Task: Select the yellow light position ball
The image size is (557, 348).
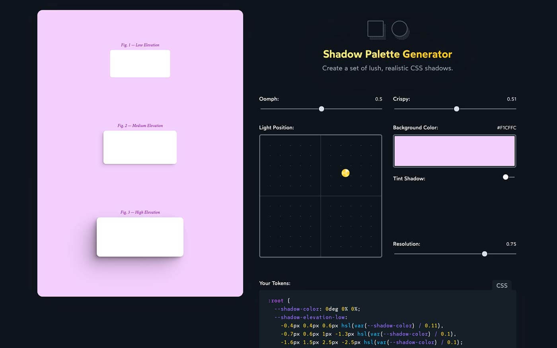Action: [x=345, y=173]
